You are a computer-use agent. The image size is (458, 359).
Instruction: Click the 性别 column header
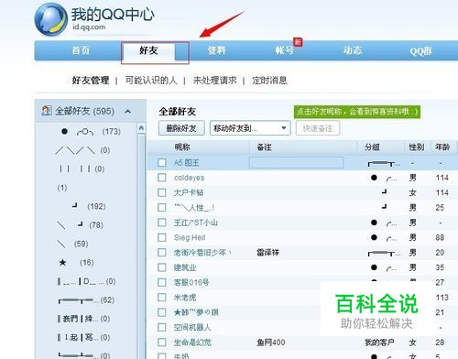[417, 147]
